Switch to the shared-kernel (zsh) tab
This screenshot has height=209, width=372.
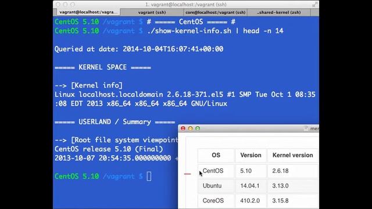279,12
